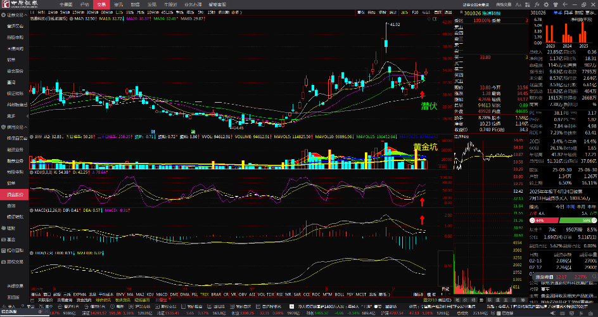Open the 资讯 top navigation tab
The width and height of the screenshot is (598, 317).
[118, 4]
